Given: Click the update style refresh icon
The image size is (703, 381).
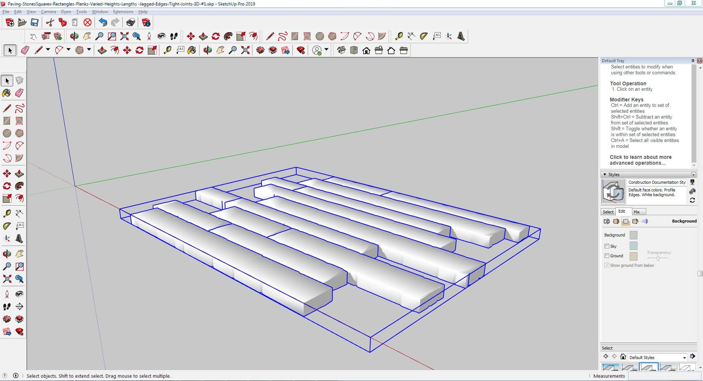Looking at the screenshot, I should [692, 200].
